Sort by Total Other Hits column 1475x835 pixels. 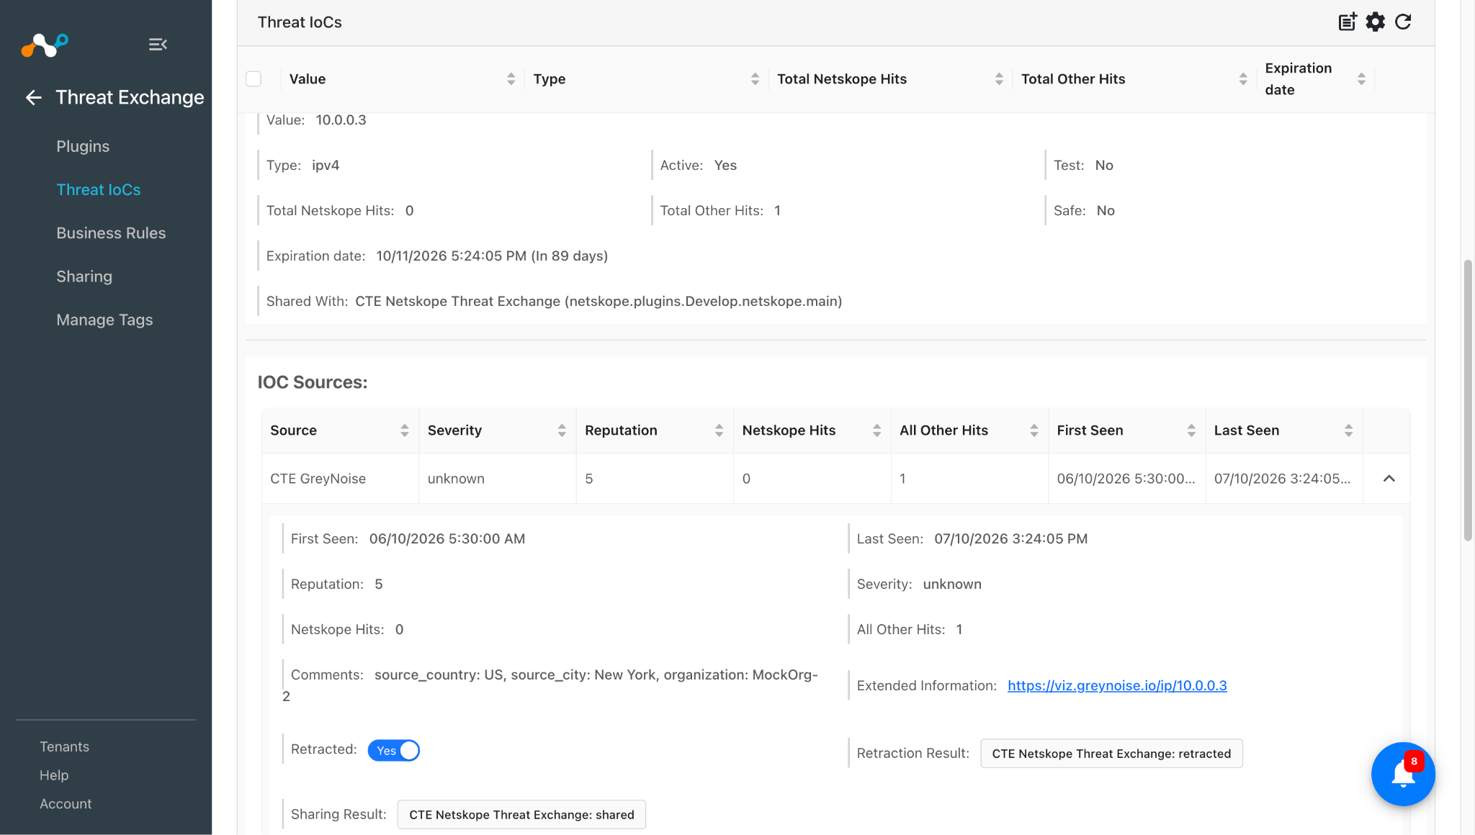[1243, 79]
